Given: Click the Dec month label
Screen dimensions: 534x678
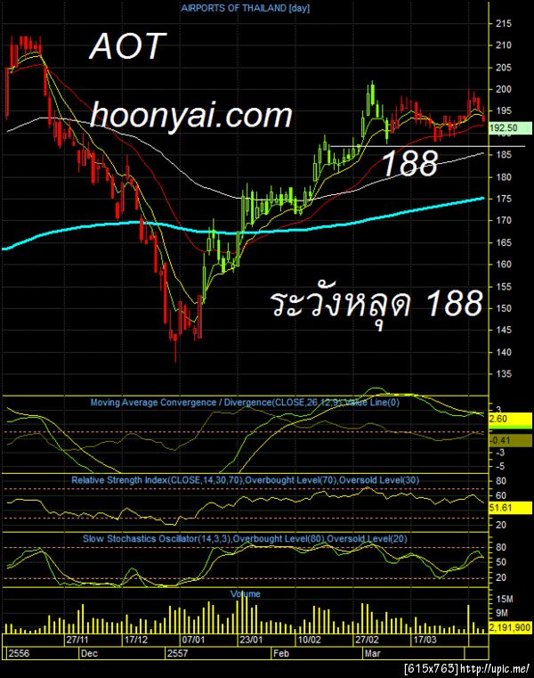Looking at the screenshot, I should tap(89, 653).
